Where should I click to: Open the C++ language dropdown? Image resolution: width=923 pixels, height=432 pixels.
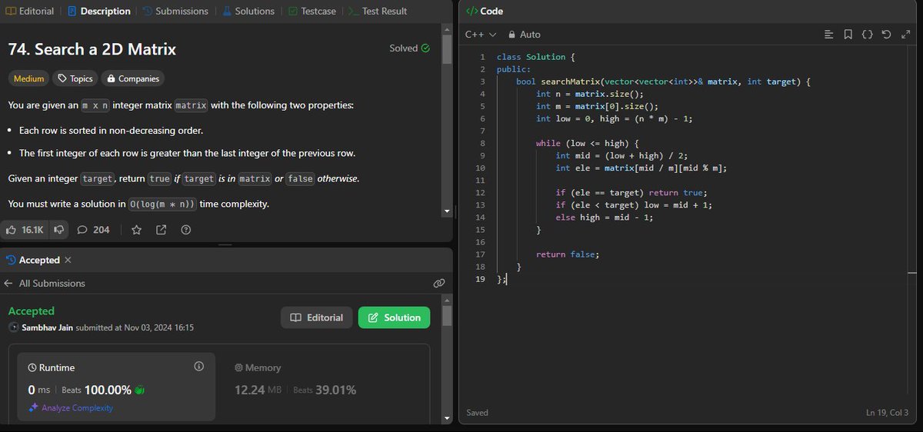coord(481,35)
